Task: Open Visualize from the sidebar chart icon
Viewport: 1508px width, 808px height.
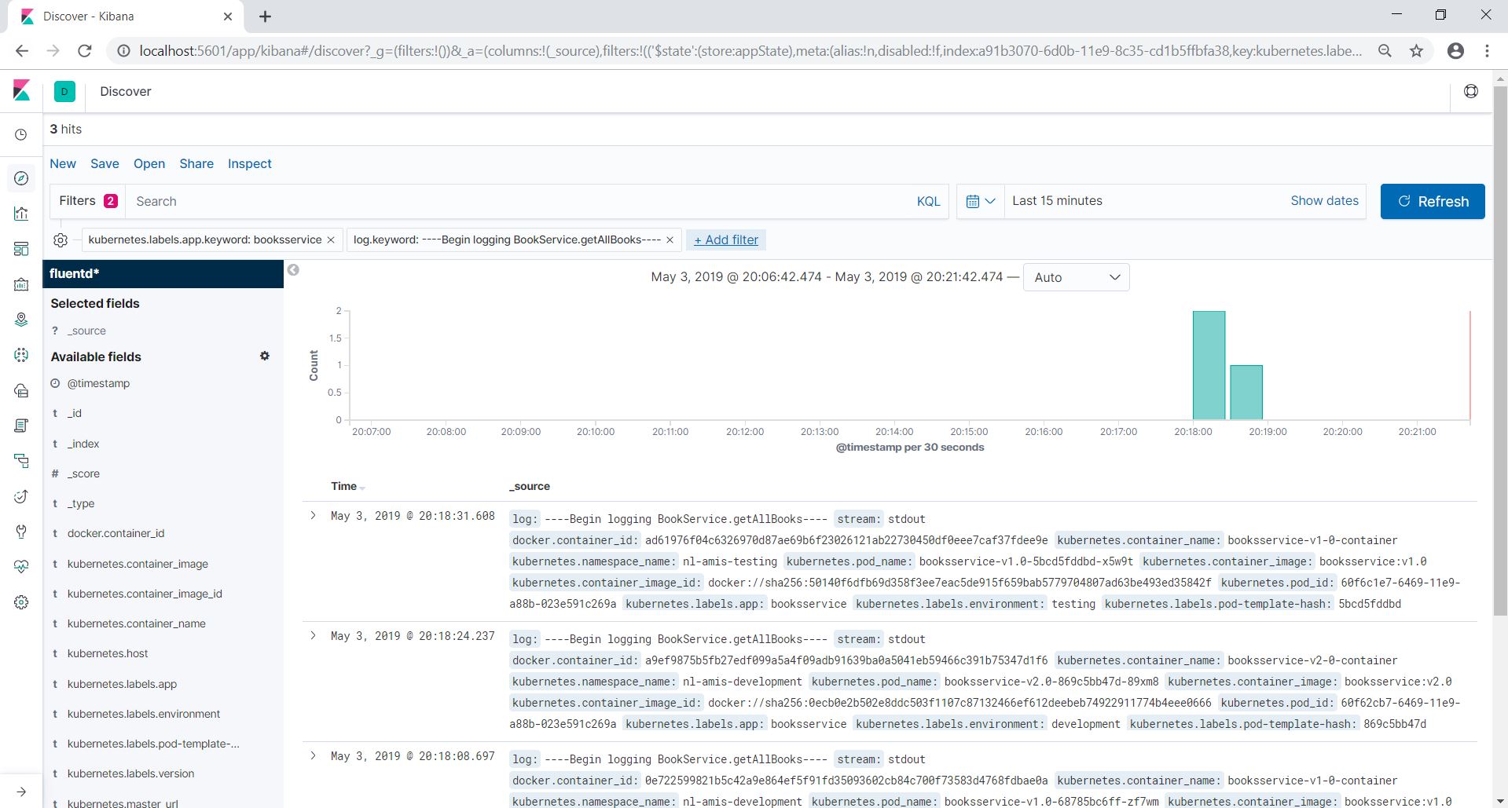Action: 21,214
